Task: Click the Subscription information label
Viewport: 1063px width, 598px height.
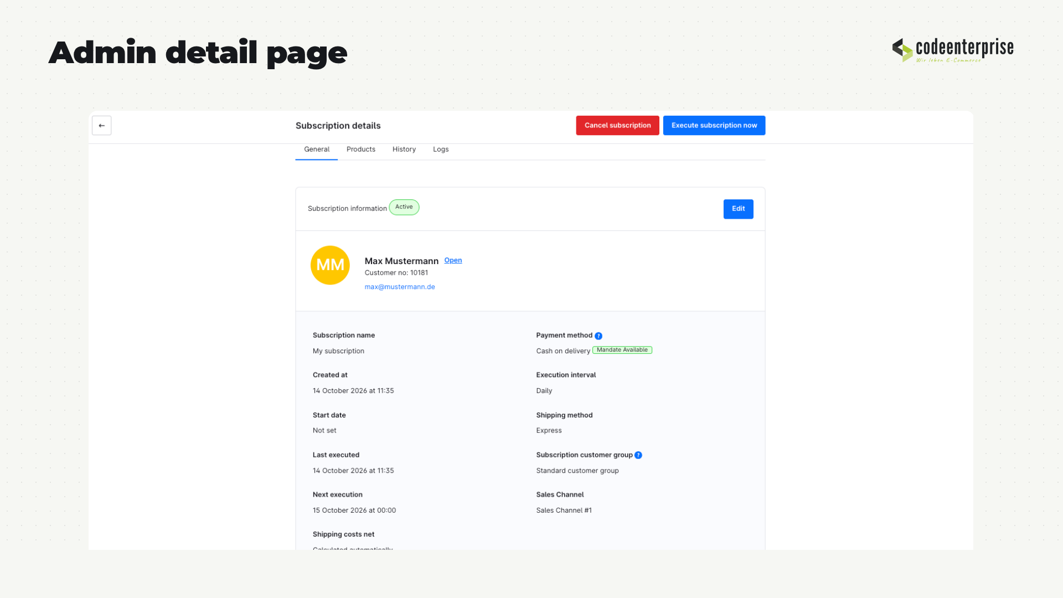Action: point(347,209)
